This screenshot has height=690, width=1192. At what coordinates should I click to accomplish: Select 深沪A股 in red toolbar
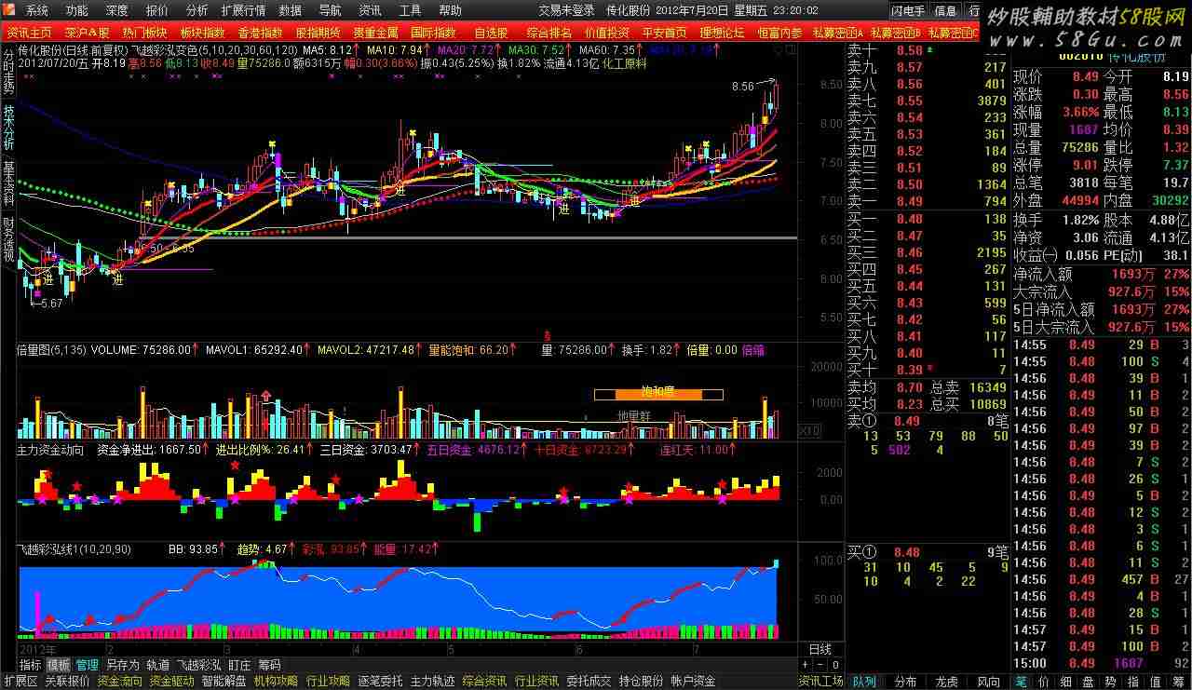tap(88, 33)
